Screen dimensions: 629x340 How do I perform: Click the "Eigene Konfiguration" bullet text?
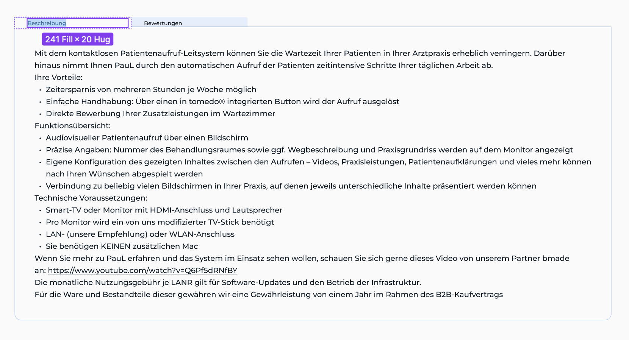(318, 162)
